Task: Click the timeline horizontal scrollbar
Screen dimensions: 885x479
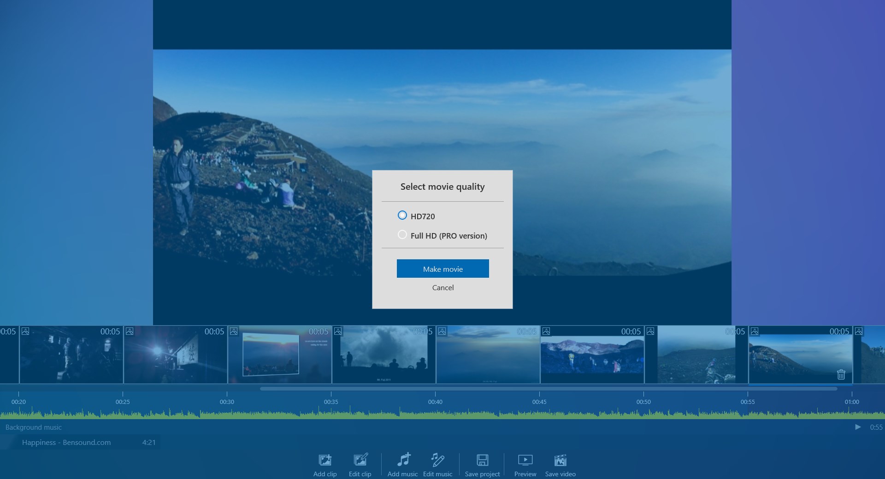Action: click(x=549, y=389)
